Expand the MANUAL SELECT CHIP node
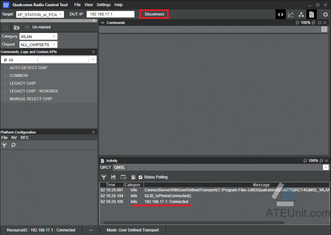Screen dimensions: 331x235 pos(6,99)
